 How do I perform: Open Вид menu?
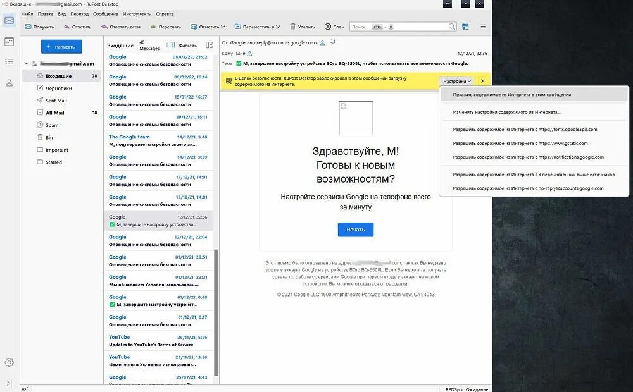61,14
